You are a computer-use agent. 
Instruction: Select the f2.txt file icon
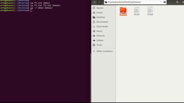pyautogui.click(x=137, y=9)
